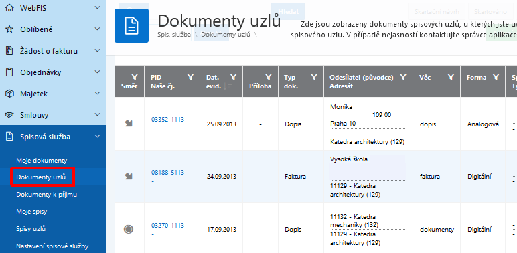Expand the Majetek menu chevron

97,94
